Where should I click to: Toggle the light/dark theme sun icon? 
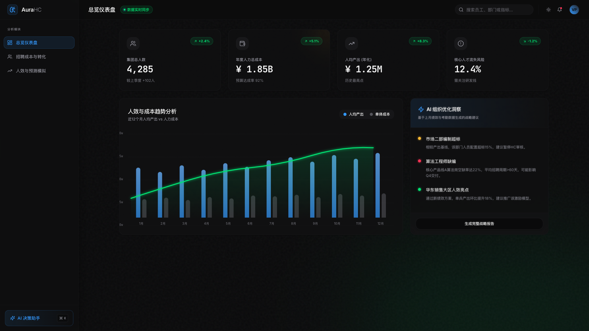(549, 10)
